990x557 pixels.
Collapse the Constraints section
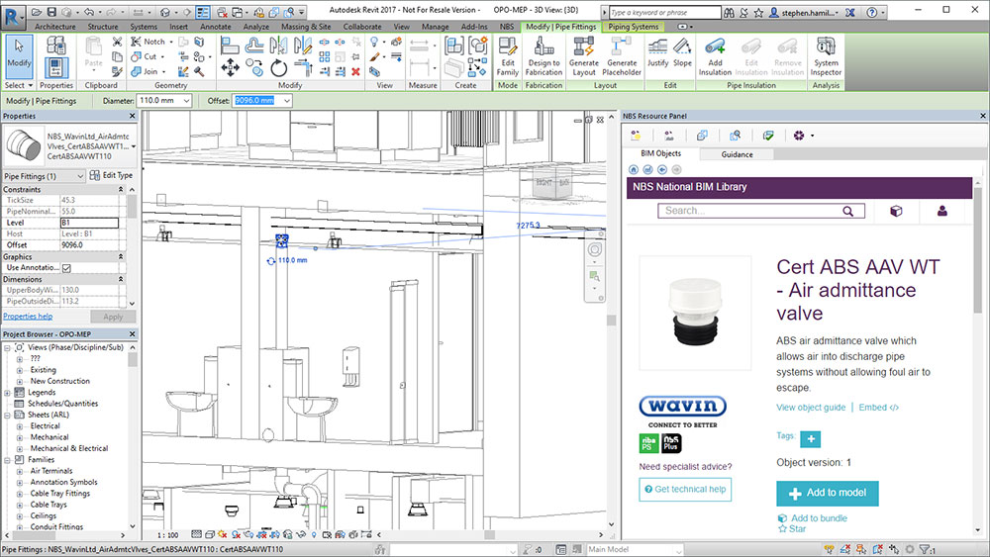tap(121, 189)
